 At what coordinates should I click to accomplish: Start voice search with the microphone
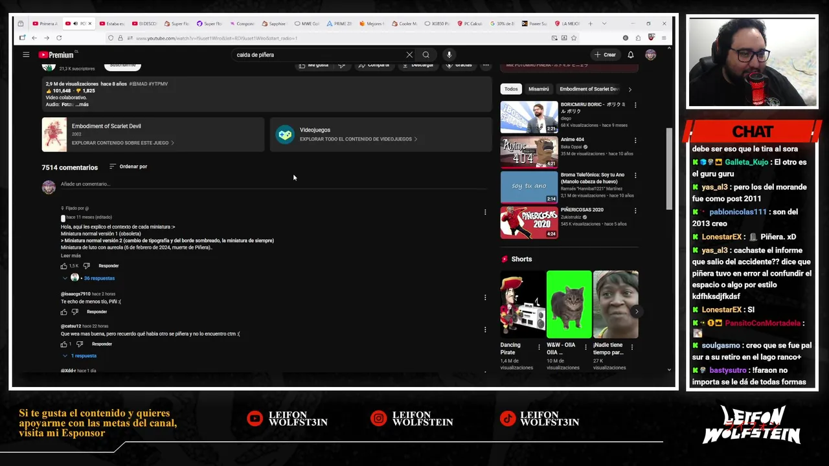449,55
